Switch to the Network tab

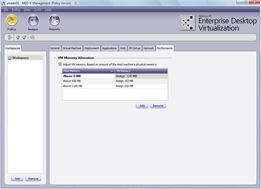click(x=149, y=48)
